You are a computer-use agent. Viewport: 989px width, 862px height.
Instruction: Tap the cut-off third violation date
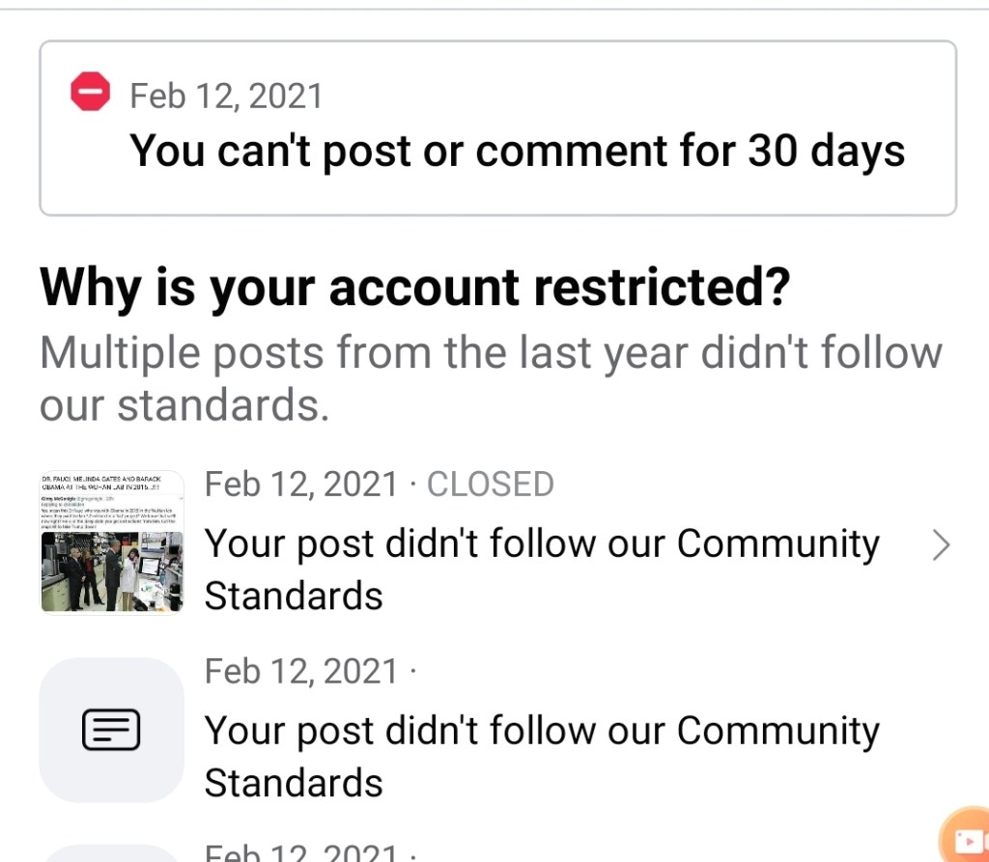click(300, 854)
